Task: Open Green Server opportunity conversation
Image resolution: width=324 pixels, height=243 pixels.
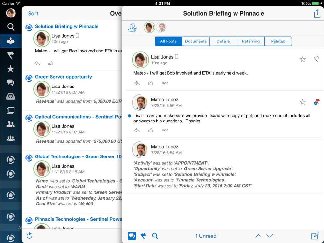Action: (64, 77)
